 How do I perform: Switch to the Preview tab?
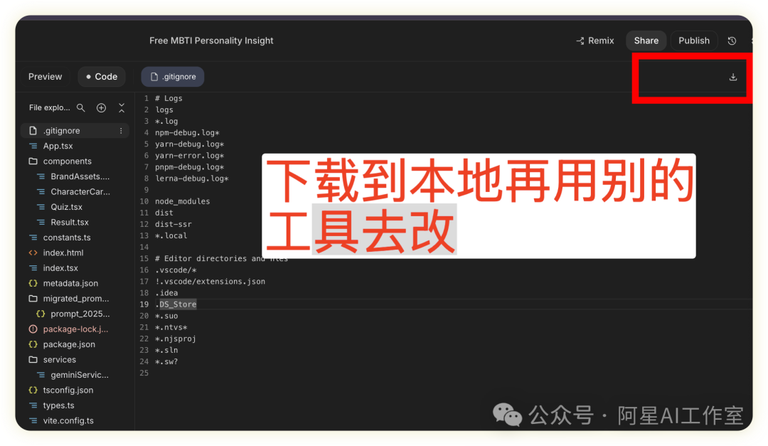point(45,77)
